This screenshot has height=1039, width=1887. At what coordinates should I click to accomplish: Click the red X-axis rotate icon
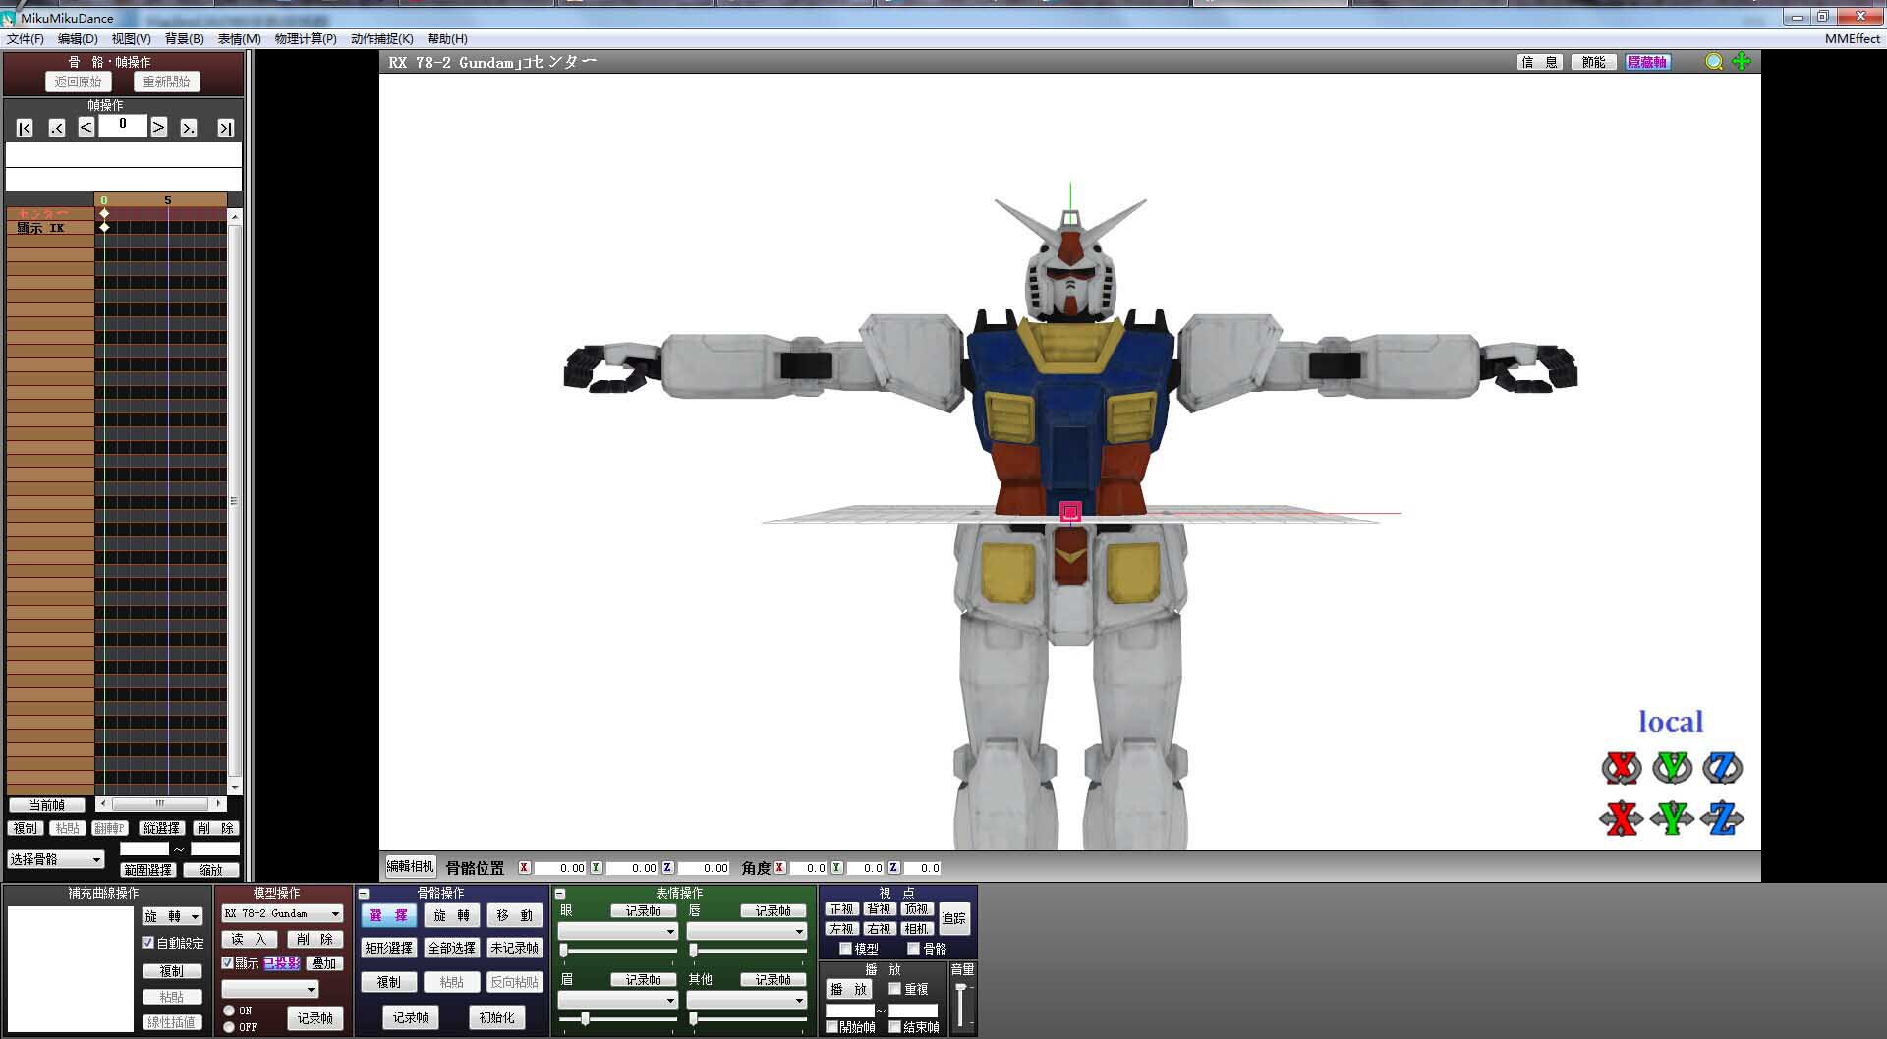(1622, 767)
